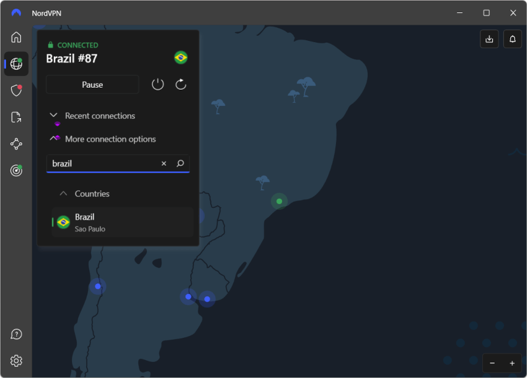Click the search magnifier icon
The width and height of the screenshot is (527, 378).
(x=180, y=163)
